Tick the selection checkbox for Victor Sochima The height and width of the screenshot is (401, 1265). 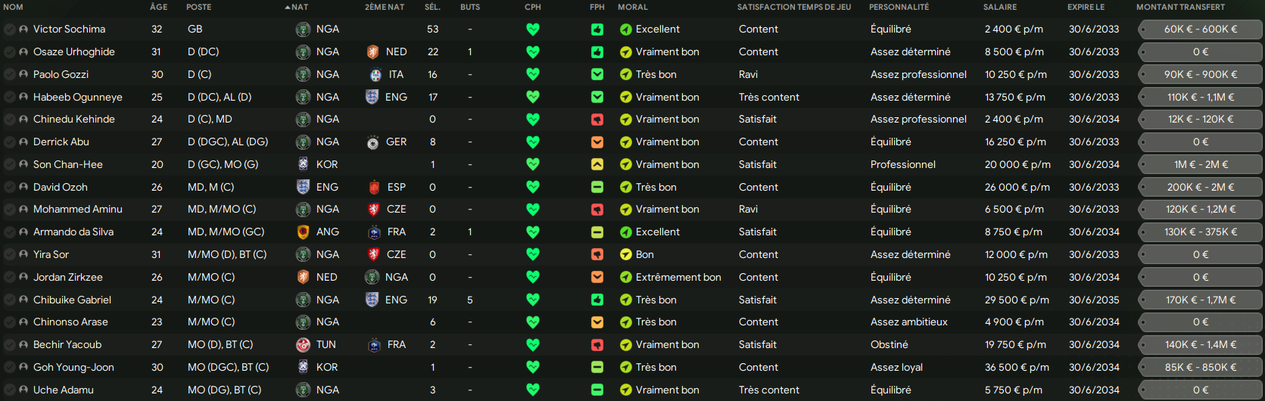[9, 30]
